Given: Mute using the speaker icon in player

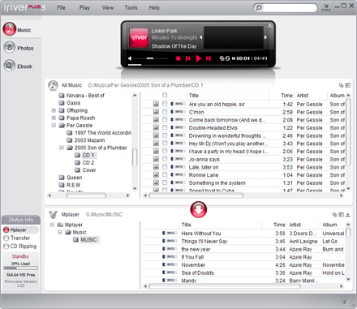Looking at the screenshot, I should (x=130, y=58).
